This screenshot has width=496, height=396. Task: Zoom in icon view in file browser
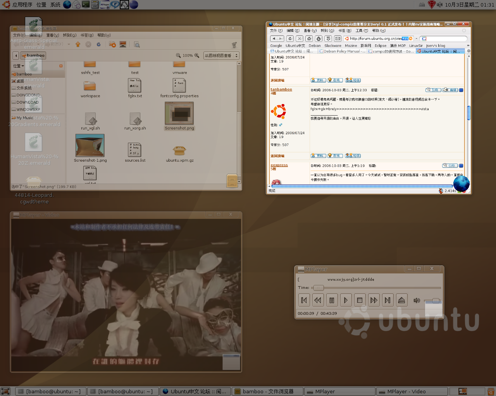(x=197, y=55)
